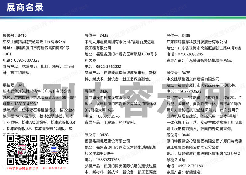The width and height of the screenshot is (246, 175).
Task: Select booth number text 展位号：3428
Action: pyautogui.click(x=97, y=135)
